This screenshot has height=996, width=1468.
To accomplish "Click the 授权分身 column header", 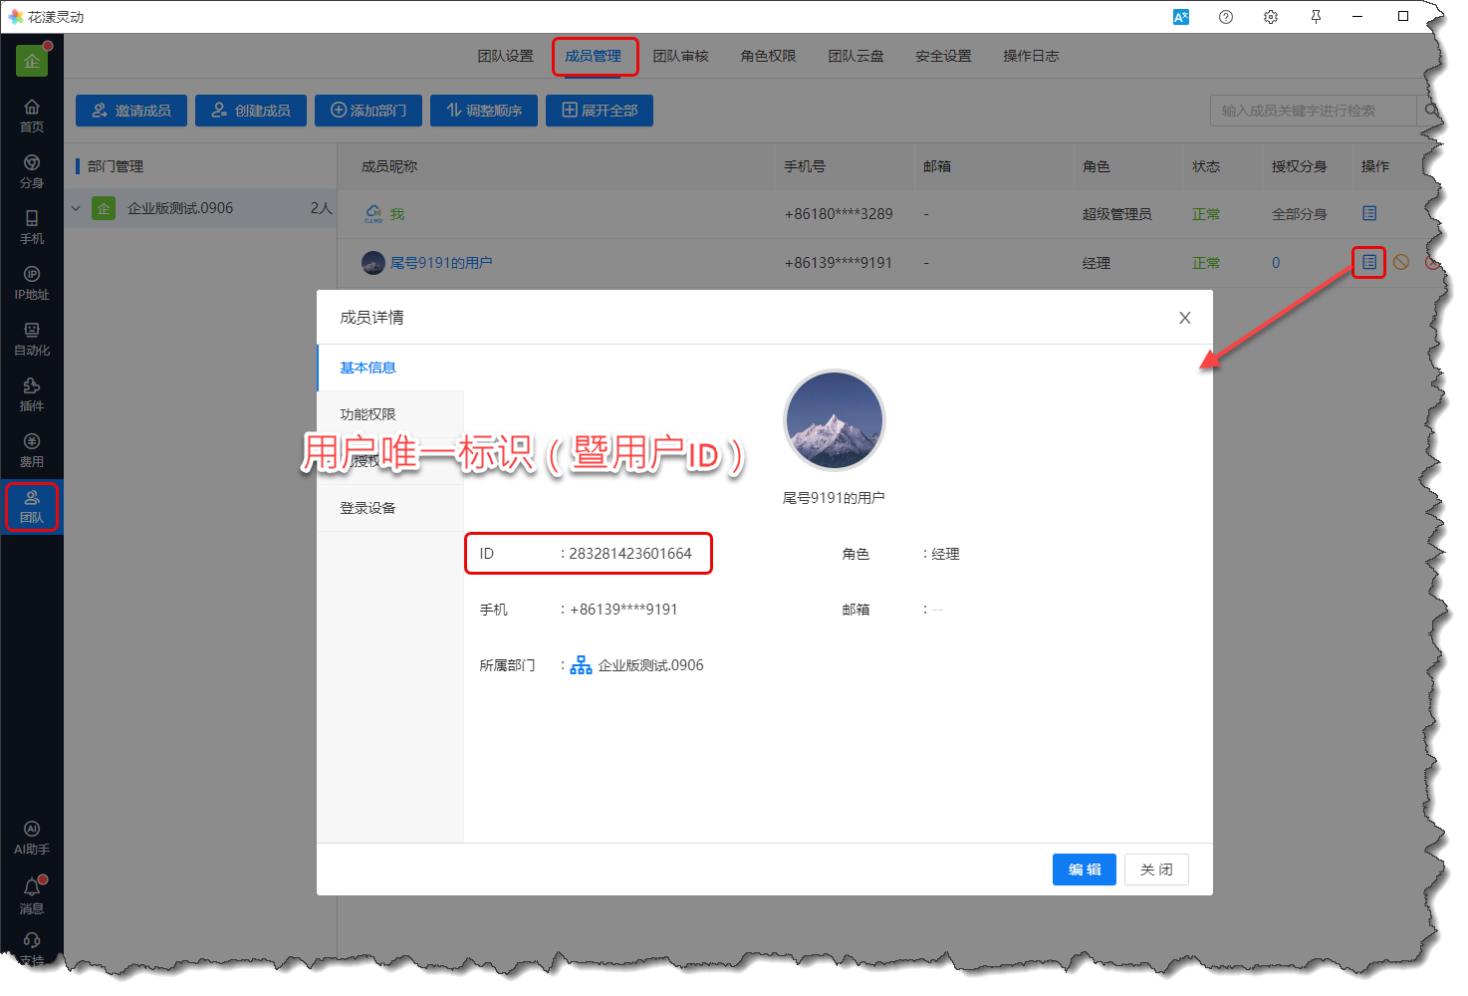I will pos(1300,166).
